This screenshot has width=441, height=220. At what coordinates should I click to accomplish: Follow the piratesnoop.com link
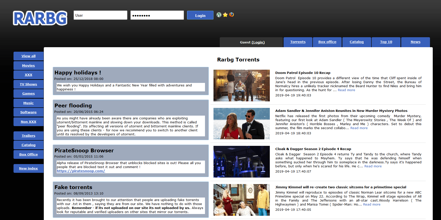point(81,171)
